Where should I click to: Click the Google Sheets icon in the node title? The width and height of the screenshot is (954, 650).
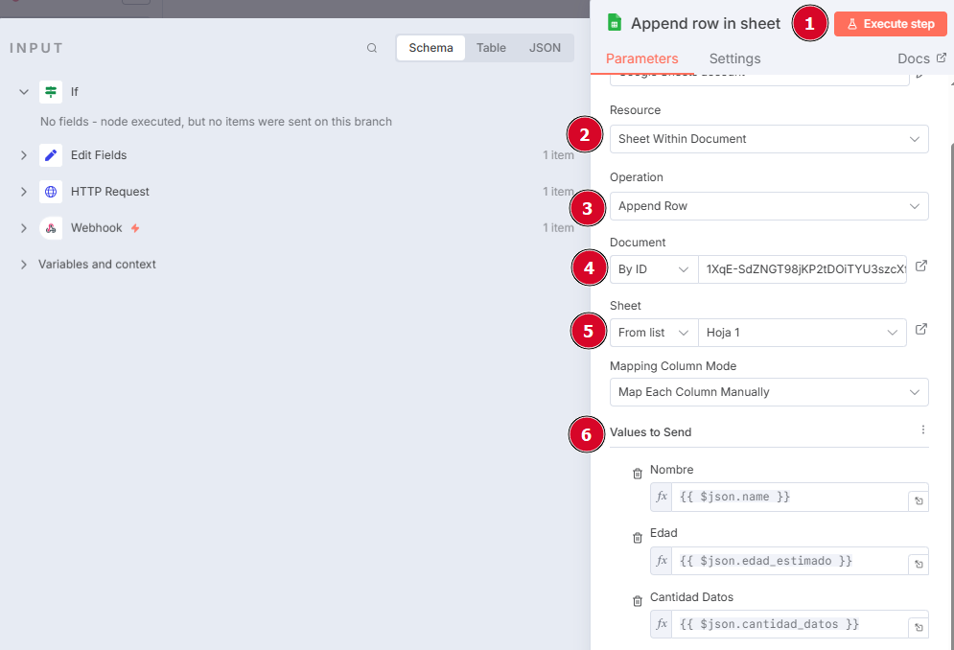coord(615,23)
